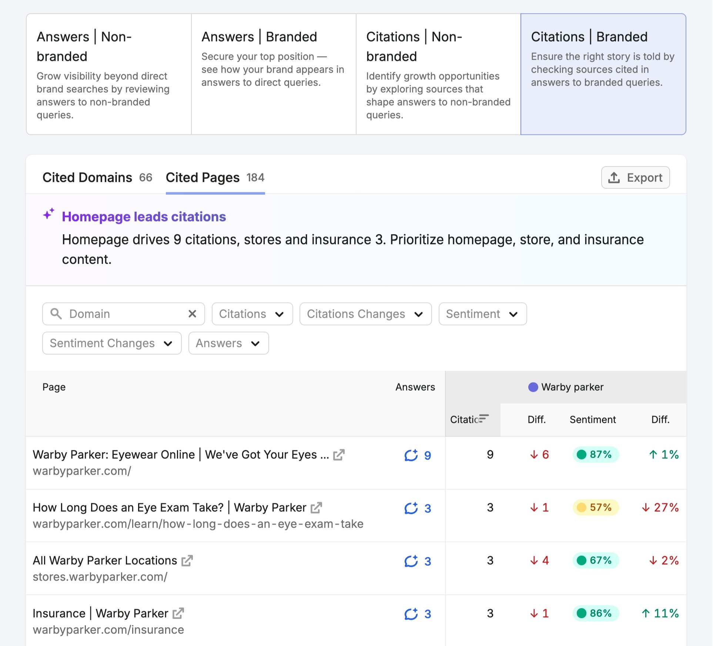713x646 pixels.
Task: Open the Answers filter dropdown
Action: tap(228, 343)
